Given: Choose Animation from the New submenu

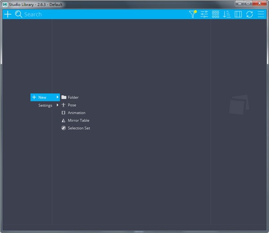Looking at the screenshot, I should [x=76, y=113].
